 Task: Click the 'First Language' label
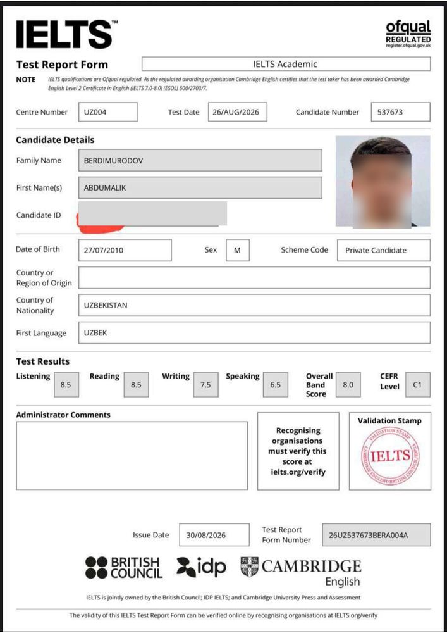tap(41, 333)
